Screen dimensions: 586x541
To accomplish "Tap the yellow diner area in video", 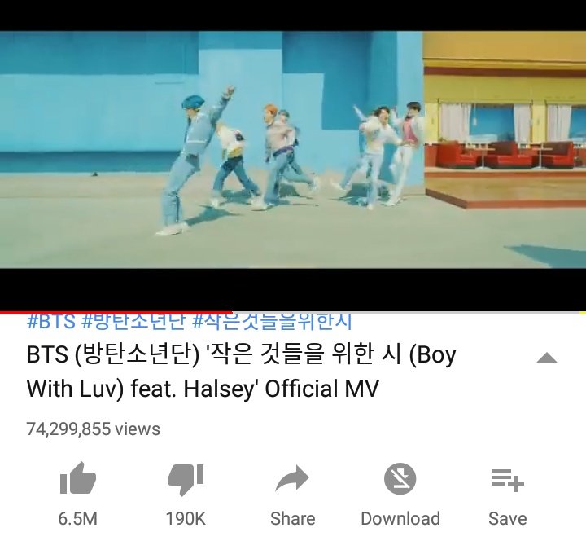I will 505,120.
